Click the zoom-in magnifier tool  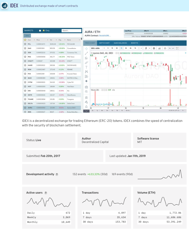pos(86,92)
